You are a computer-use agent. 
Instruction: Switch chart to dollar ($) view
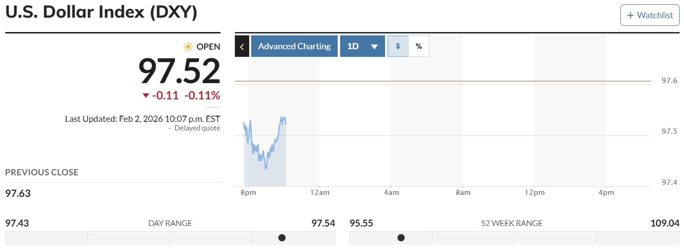coord(398,46)
